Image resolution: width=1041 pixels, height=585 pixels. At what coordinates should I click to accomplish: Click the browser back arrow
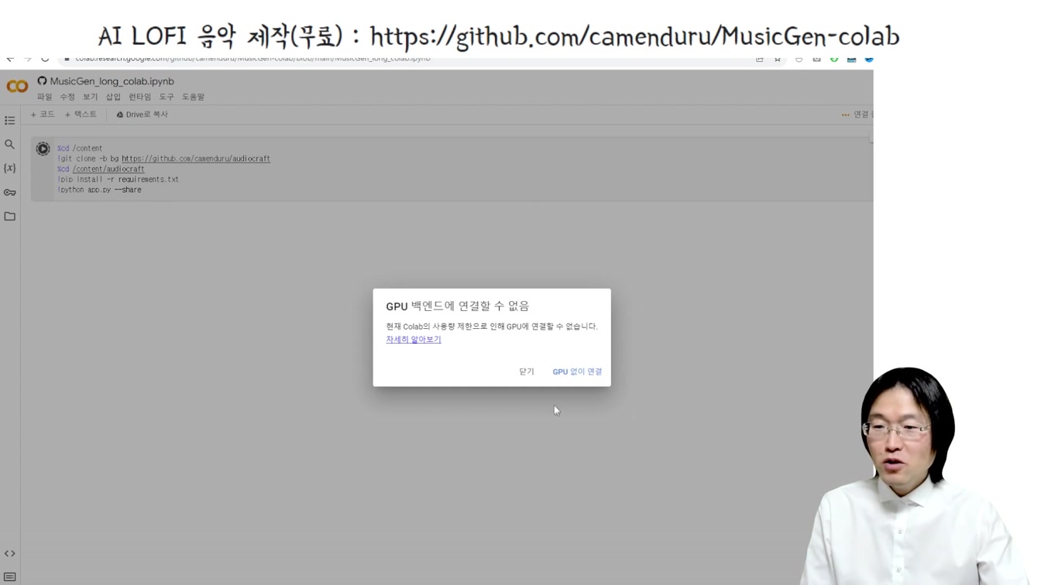10,59
